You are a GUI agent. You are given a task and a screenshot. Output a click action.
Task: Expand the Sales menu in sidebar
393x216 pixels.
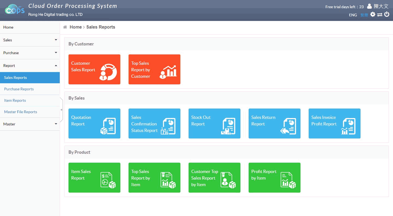pos(30,40)
